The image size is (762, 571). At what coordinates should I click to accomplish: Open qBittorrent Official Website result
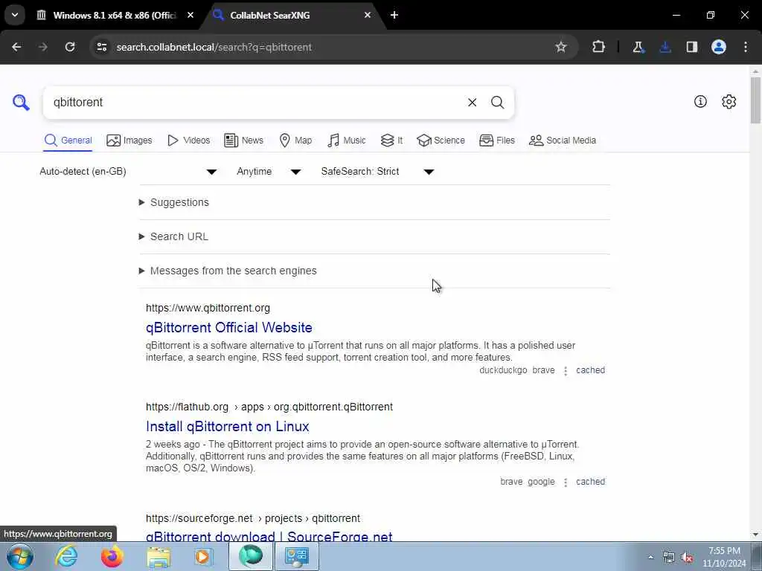(x=229, y=327)
